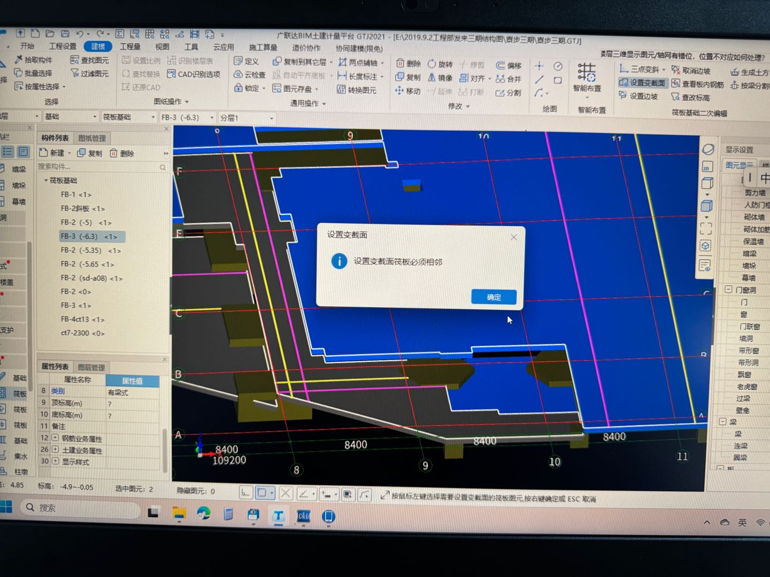The height and width of the screenshot is (577, 770).
Task: Select the 旋转 rotate tool
Action: point(440,64)
